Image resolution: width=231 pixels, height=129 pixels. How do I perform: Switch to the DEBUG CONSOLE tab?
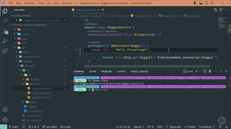click(140, 71)
